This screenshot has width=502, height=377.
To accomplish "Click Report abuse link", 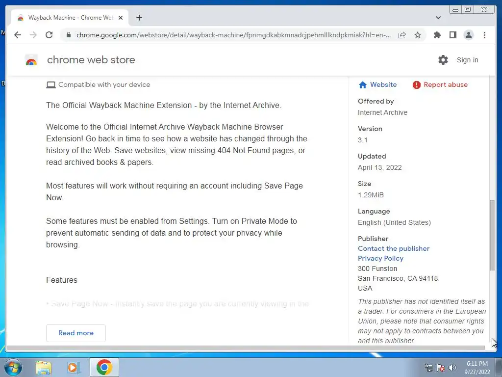I will [446, 84].
